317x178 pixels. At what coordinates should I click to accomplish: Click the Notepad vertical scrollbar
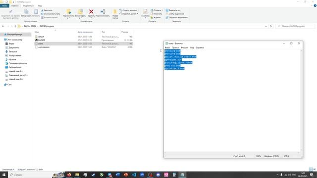301,100
